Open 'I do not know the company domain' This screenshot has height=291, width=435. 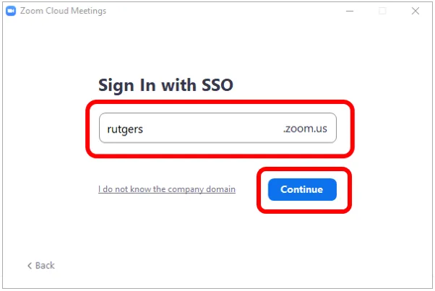tap(167, 189)
